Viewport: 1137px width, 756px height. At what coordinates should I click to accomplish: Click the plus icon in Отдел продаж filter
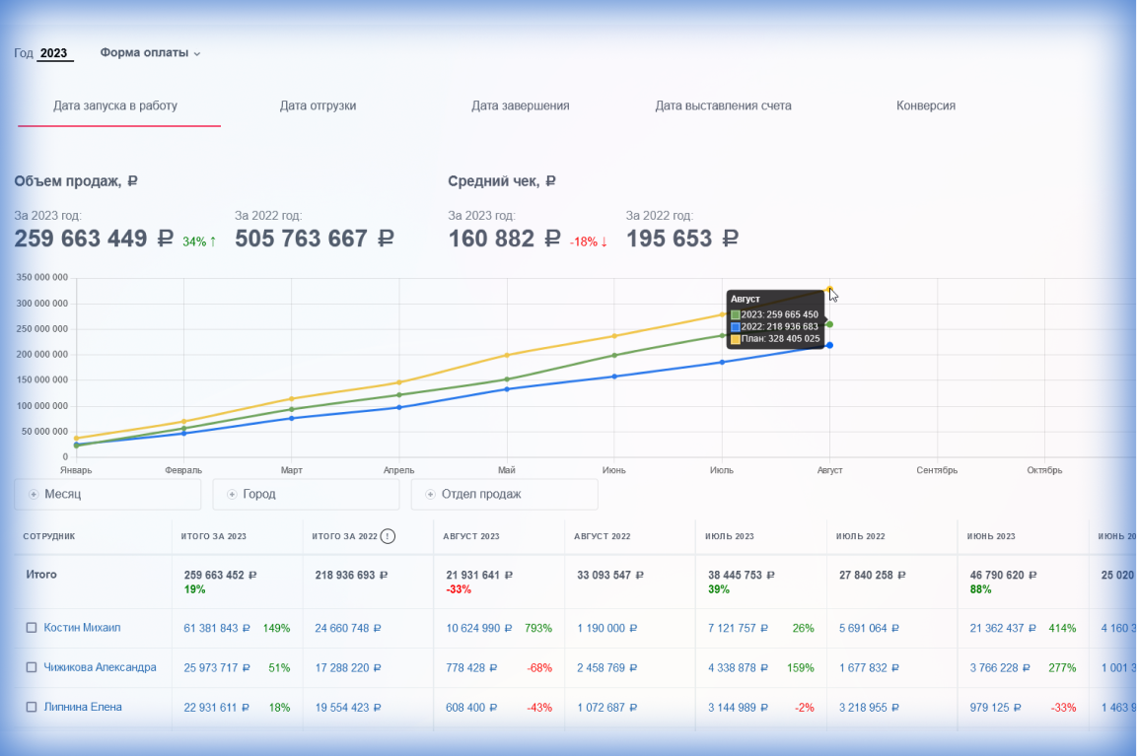(x=430, y=495)
